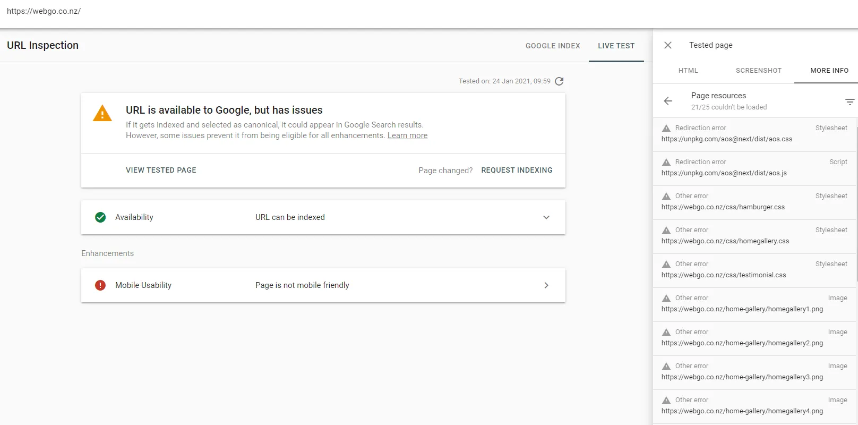Open the Screenshot tab
This screenshot has width=858, height=425.
point(758,71)
